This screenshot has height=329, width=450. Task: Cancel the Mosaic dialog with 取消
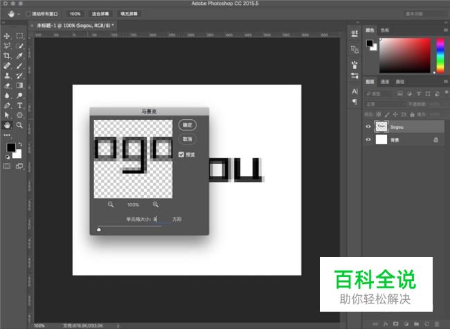pos(188,139)
